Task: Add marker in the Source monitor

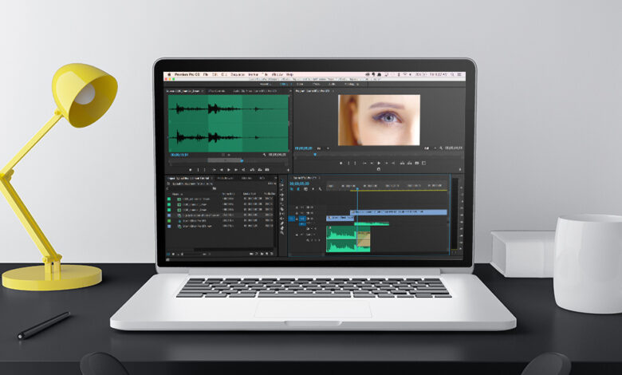Action: point(191,170)
